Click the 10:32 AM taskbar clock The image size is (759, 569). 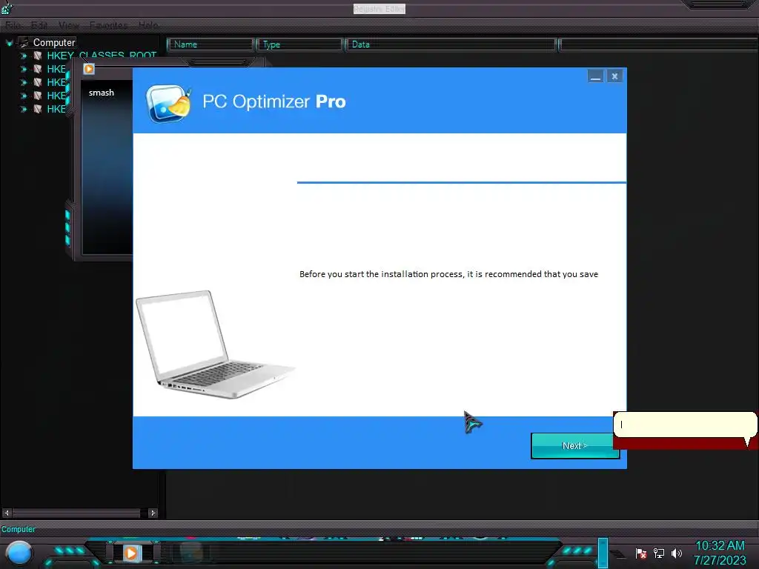point(720,546)
